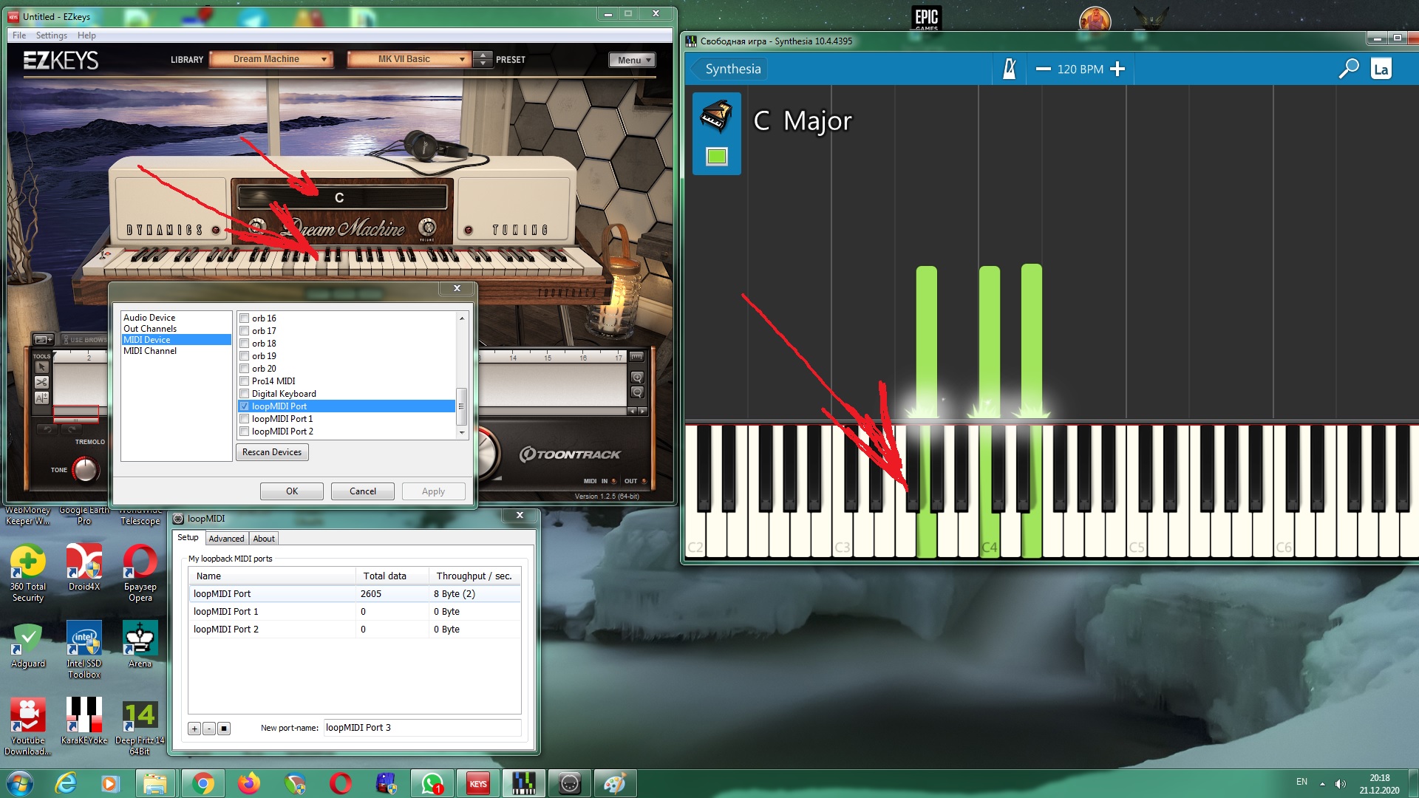Enable the loopMIDI Port 2 checkbox
This screenshot has height=798, width=1419.
(245, 432)
